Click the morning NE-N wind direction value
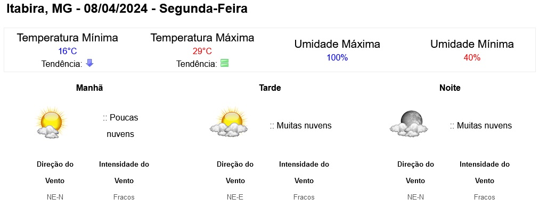 [x=55, y=197]
